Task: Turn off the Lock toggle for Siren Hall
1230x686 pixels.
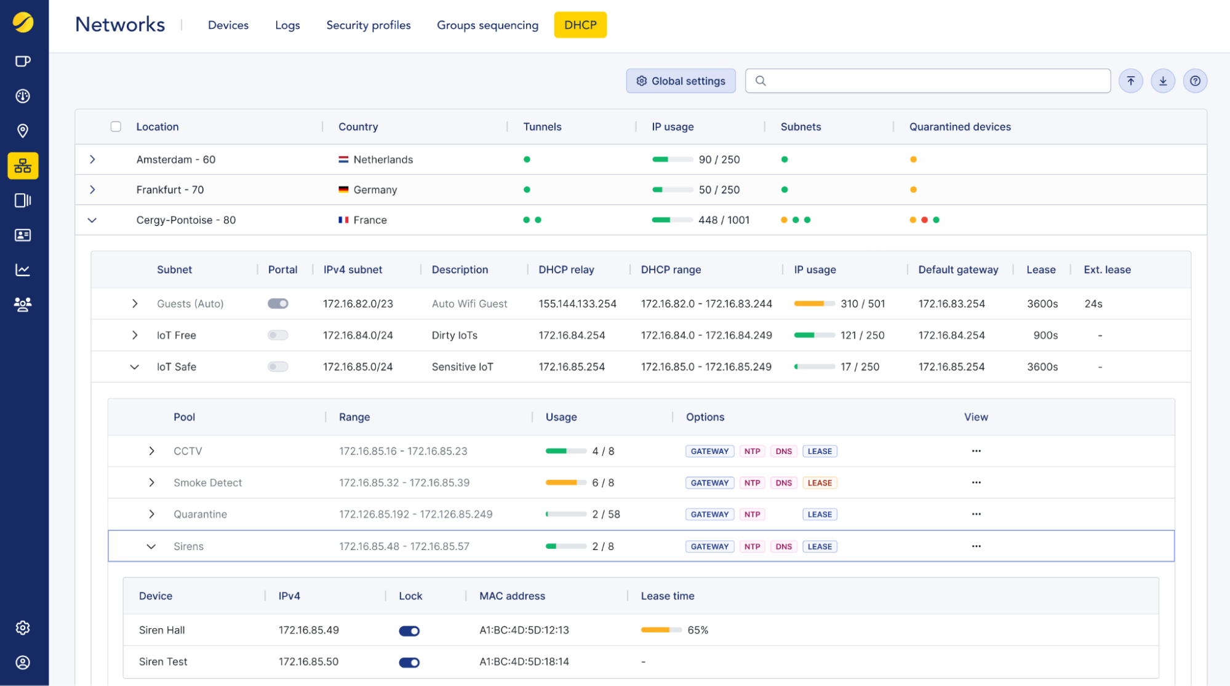Action: 409,630
